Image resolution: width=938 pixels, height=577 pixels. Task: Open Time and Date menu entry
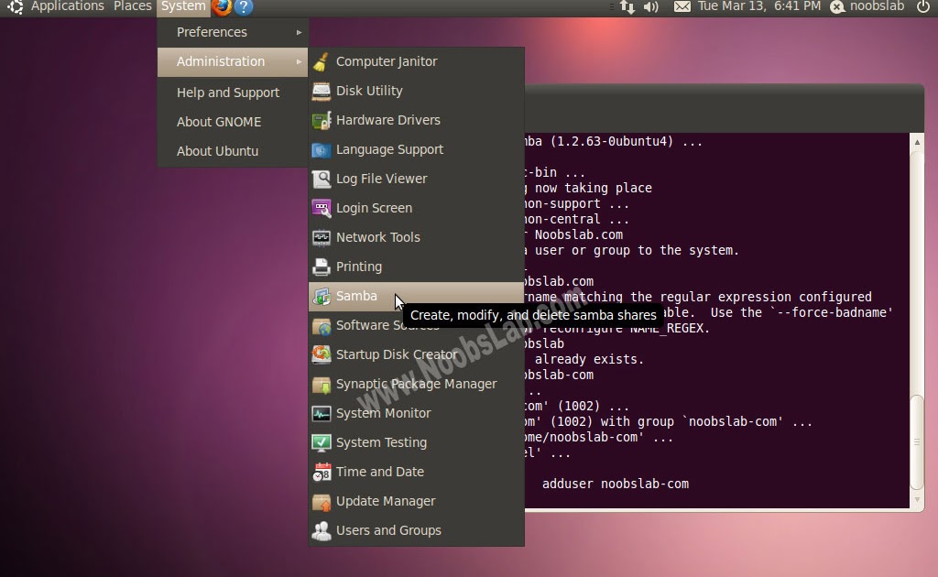coord(417,472)
